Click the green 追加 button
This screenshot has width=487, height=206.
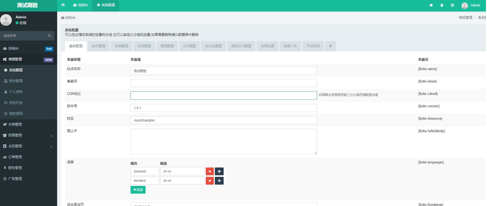(138, 190)
